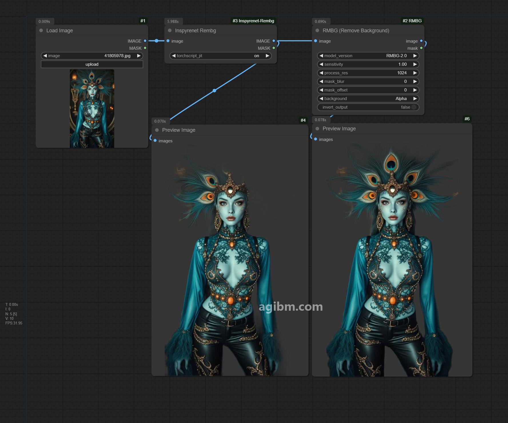Collapse the Inspyrenet Rembg node dot
508x423 pixels.
click(x=170, y=31)
